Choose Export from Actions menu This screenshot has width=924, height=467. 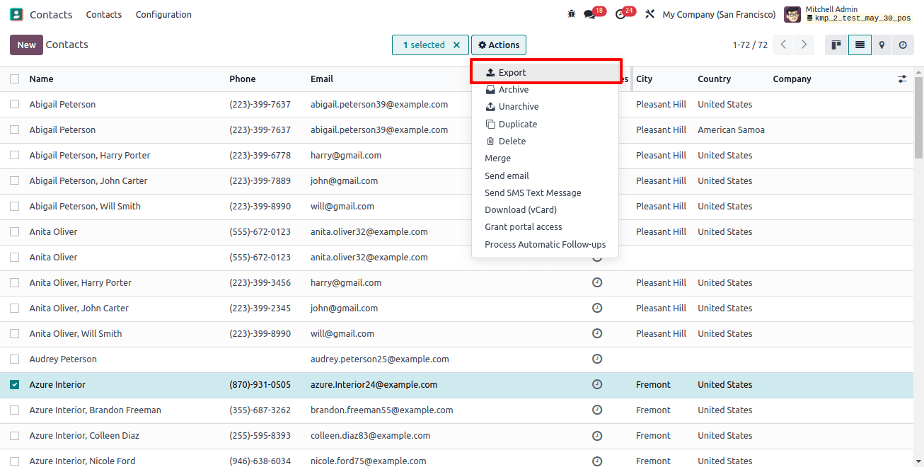tap(545, 72)
